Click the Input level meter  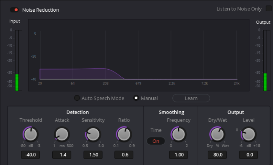tap(18, 60)
